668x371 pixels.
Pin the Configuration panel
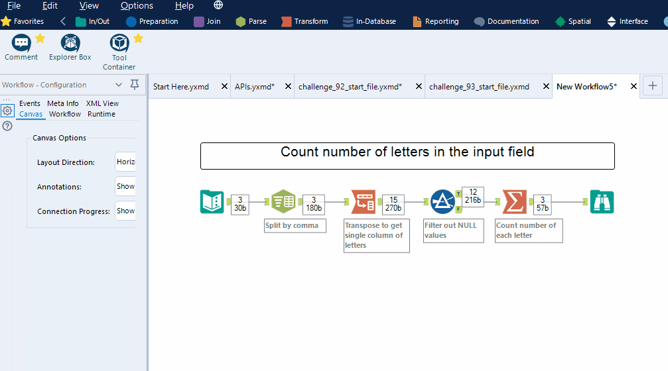coord(135,85)
